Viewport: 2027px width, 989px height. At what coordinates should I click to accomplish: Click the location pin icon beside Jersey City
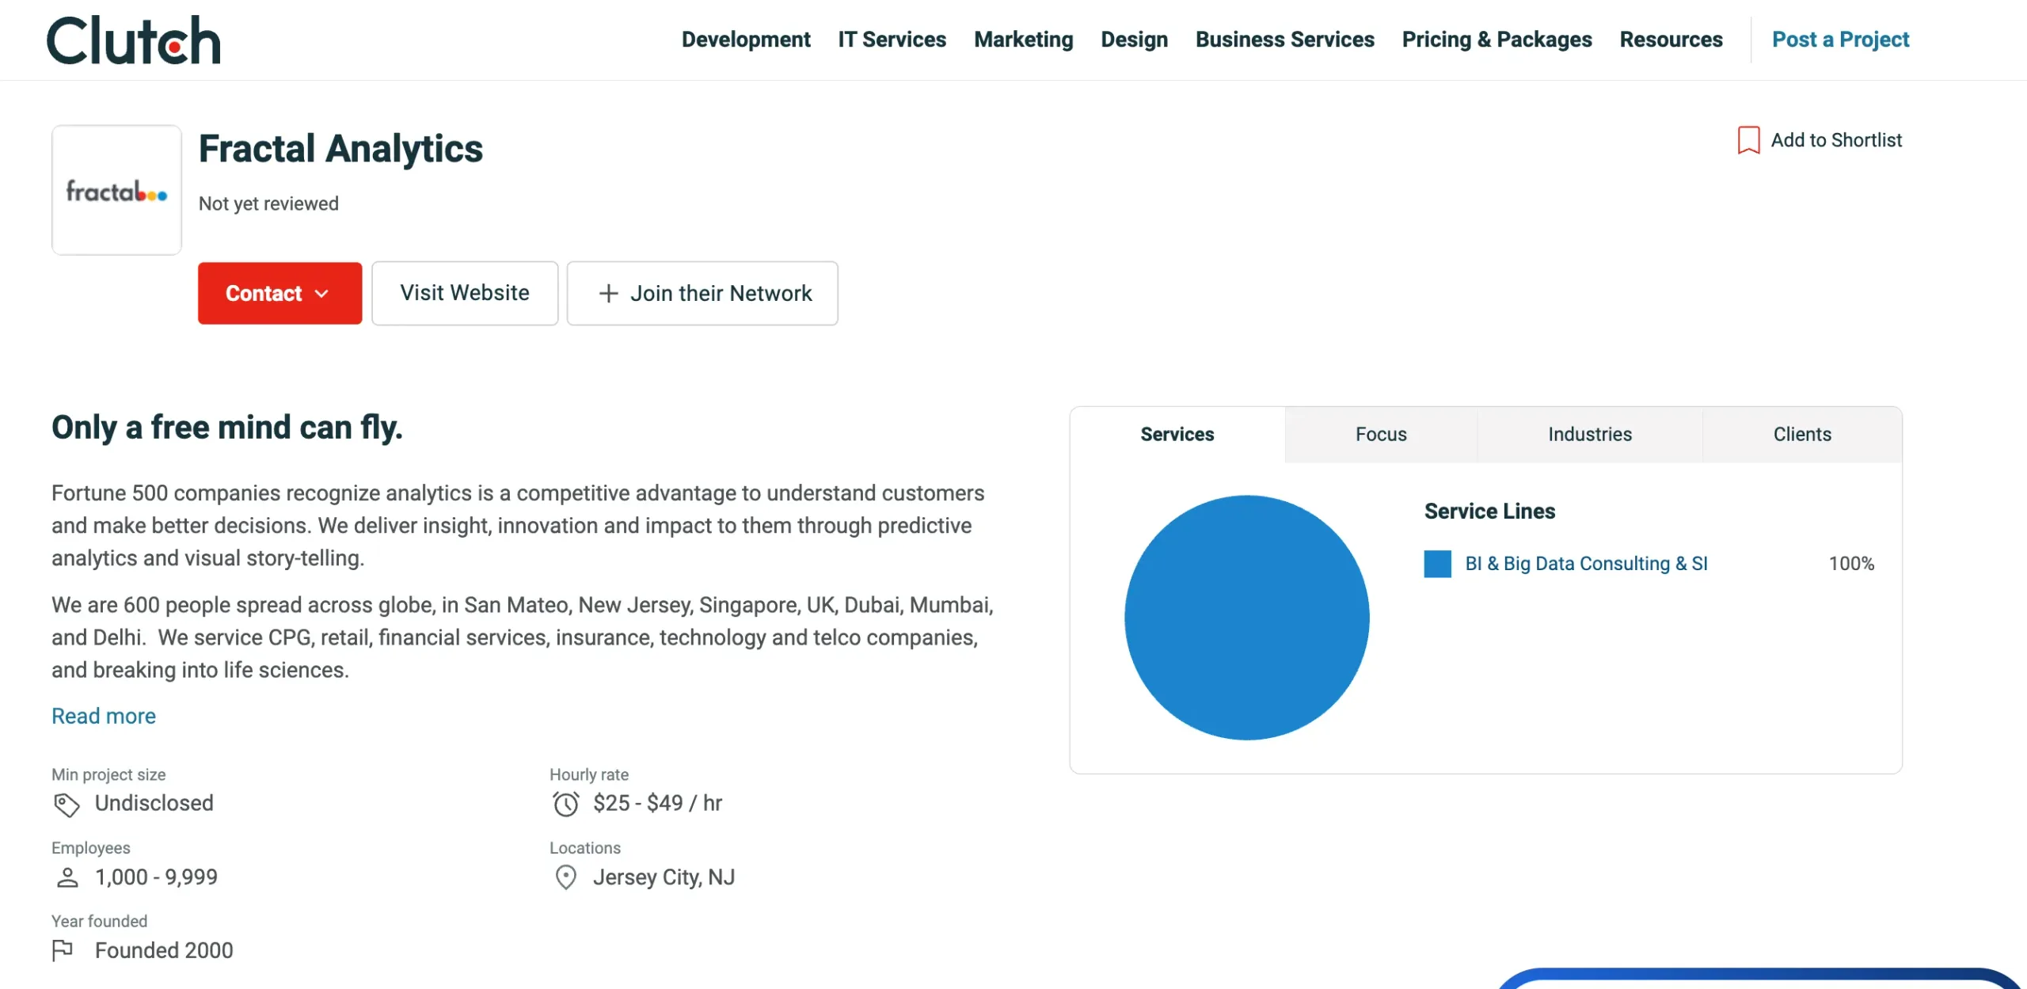(x=565, y=877)
